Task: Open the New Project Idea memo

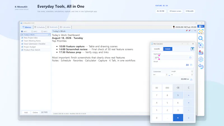Action: click(x=36, y=38)
